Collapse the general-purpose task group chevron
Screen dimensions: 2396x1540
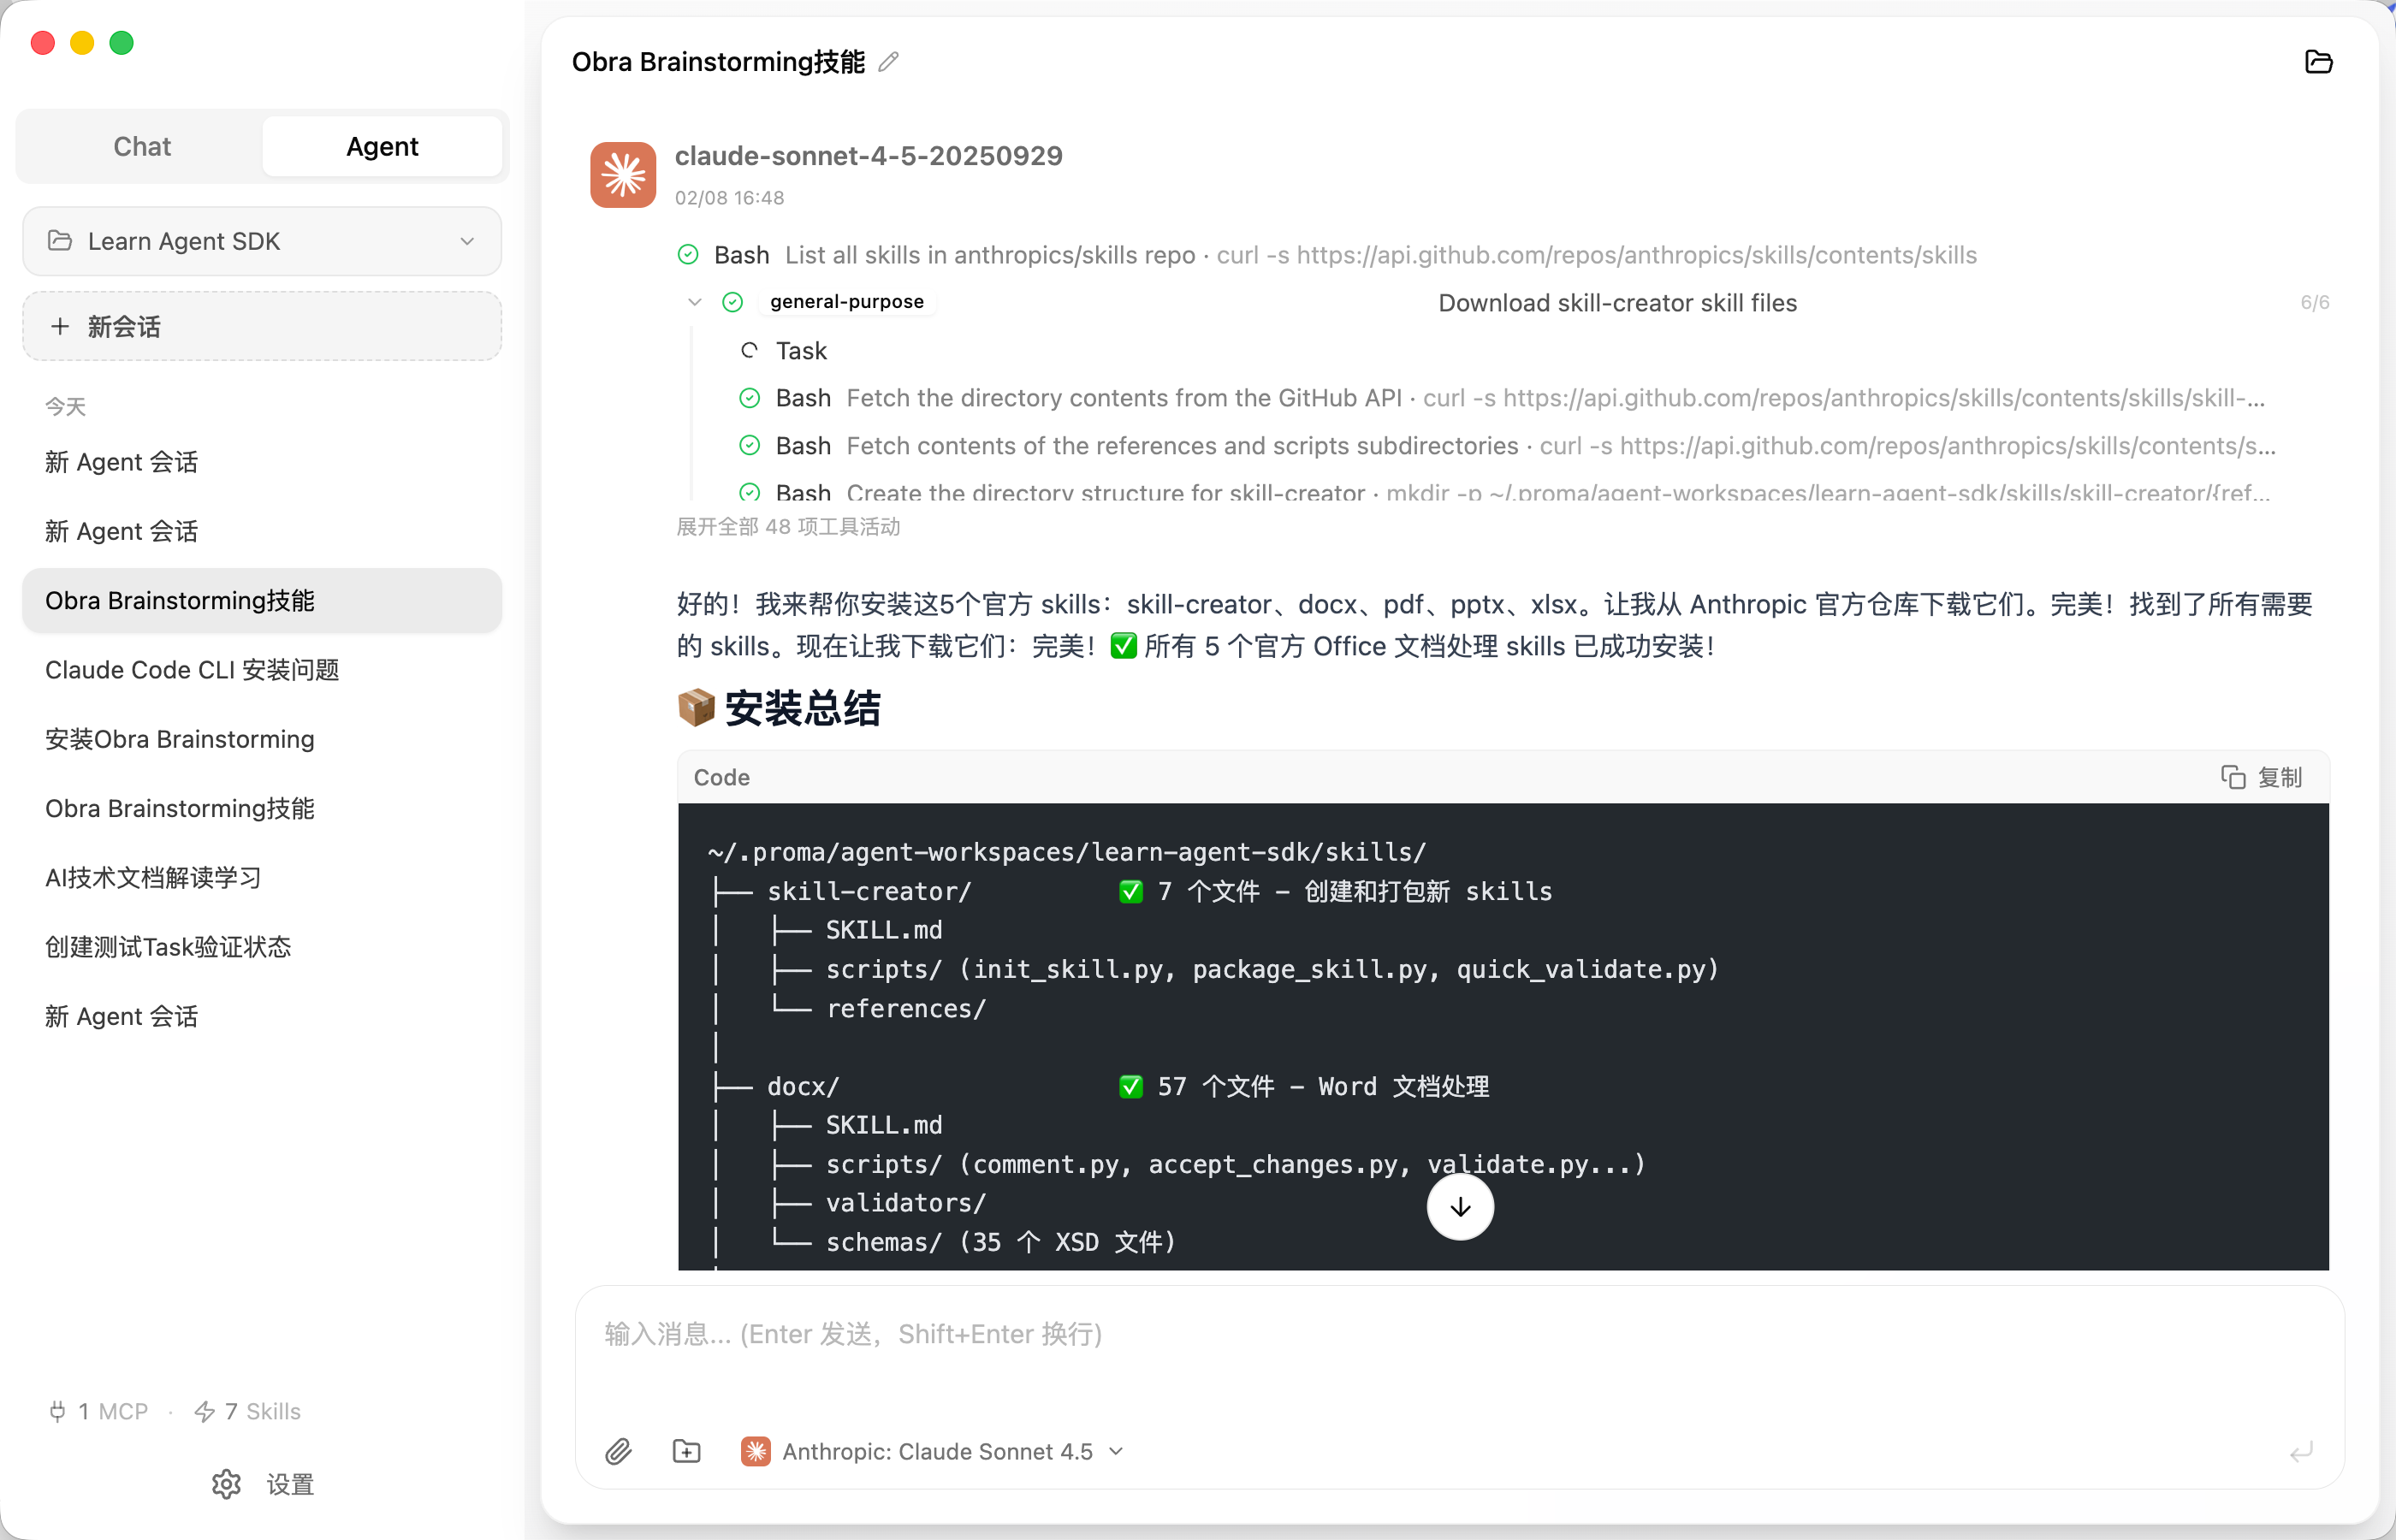[695, 302]
